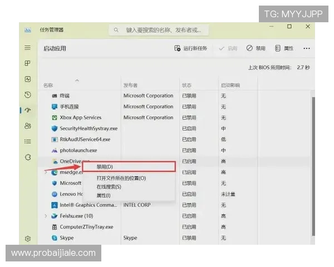Click the 启动应用 page heading
334x267 pixels.
(x=55, y=48)
